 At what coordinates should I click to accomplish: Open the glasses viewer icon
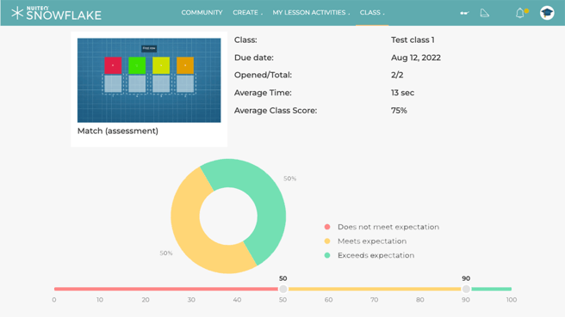tap(464, 13)
